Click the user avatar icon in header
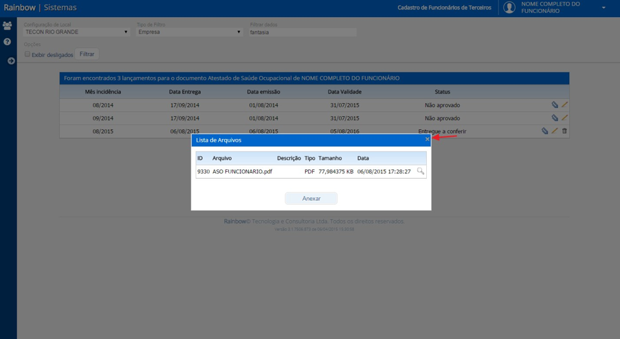The height and width of the screenshot is (339, 620). (509, 8)
